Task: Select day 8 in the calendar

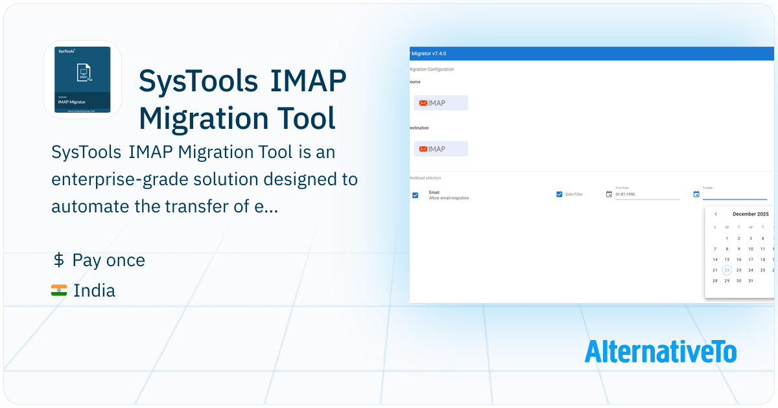Action: (727, 249)
